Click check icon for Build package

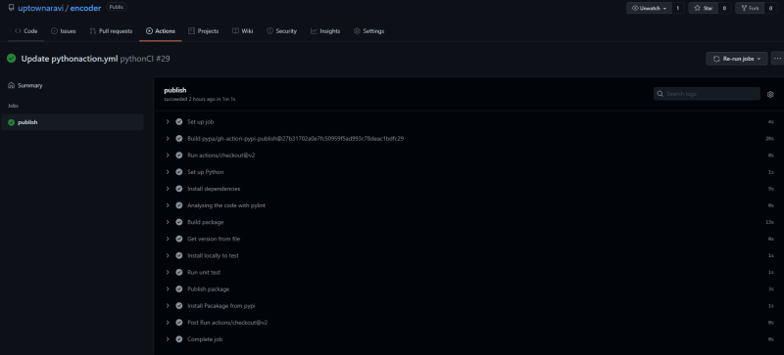point(179,222)
